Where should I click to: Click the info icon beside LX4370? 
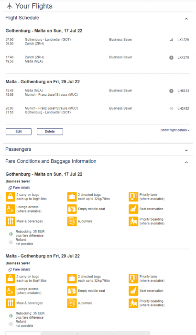tap(171, 57)
